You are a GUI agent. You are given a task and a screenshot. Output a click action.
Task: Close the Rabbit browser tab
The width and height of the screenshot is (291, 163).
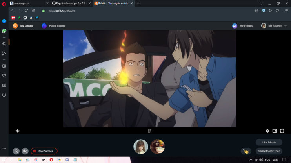[132, 4]
